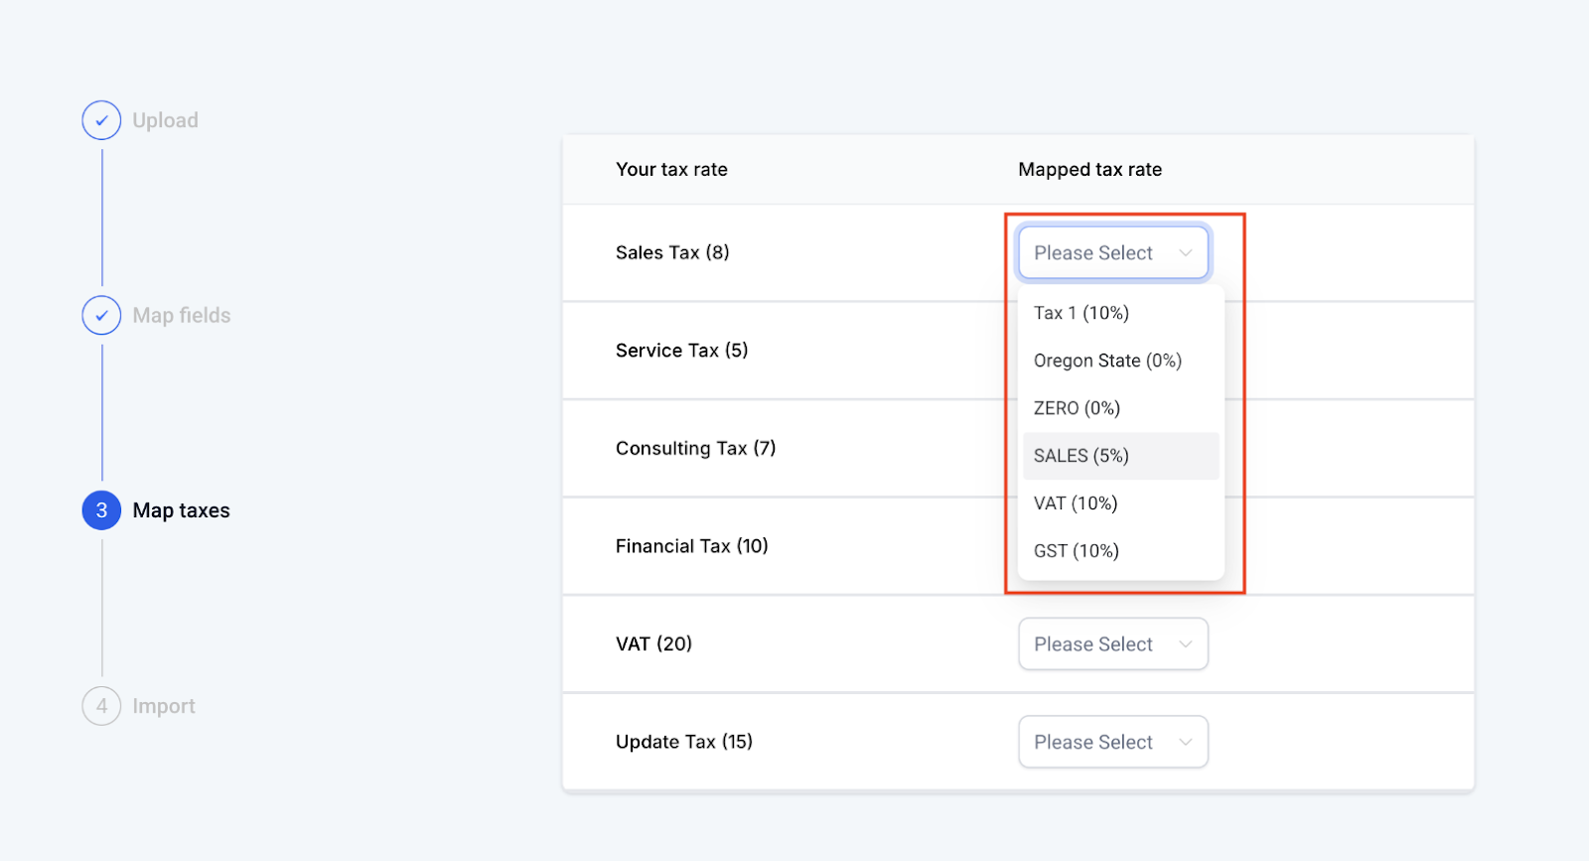Click the chevron in VAT (20) dropdown

pos(1185,645)
